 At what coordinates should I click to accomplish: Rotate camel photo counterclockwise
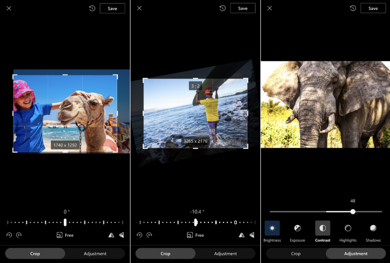click(9, 235)
